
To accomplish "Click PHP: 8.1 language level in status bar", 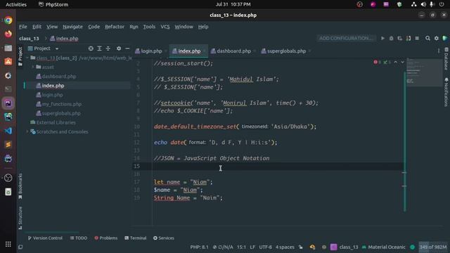I will pos(199,247).
